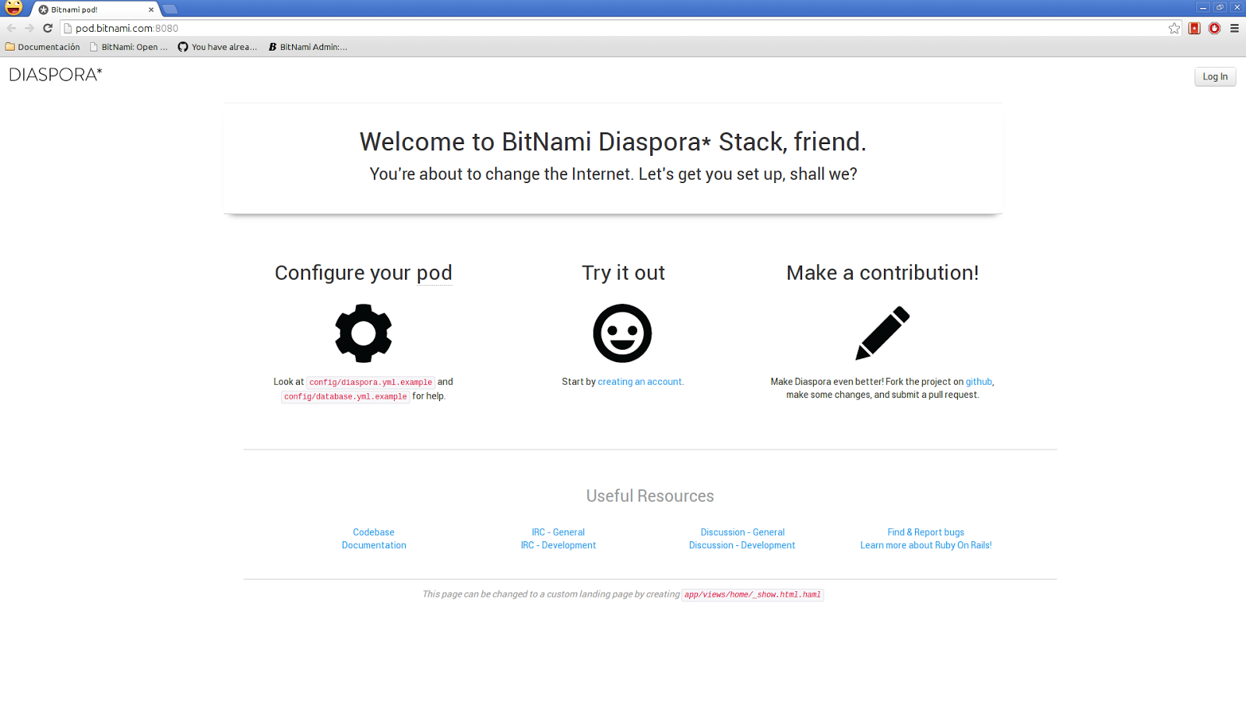Click the Make a contribution! heading
The image size is (1246, 701).
tap(882, 273)
